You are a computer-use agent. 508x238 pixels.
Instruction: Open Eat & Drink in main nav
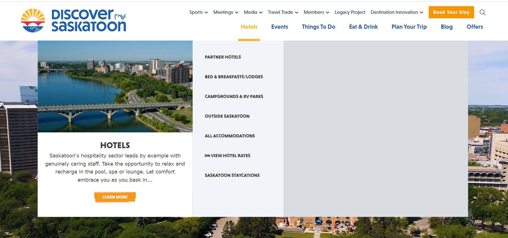363,27
